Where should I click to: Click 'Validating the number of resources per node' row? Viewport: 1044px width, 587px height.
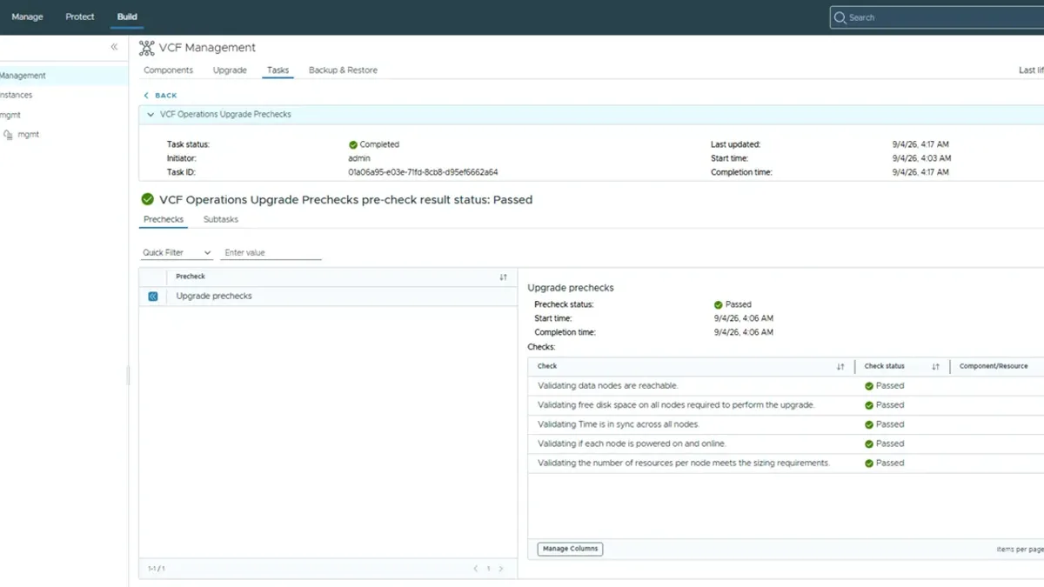[x=786, y=464]
